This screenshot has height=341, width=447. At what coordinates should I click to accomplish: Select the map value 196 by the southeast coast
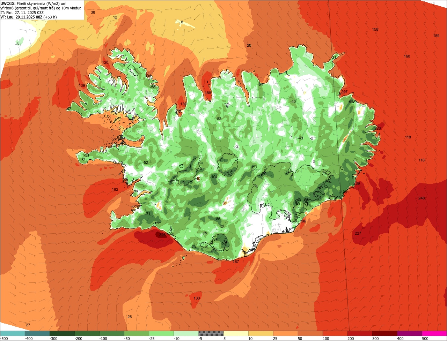pos(303,221)
